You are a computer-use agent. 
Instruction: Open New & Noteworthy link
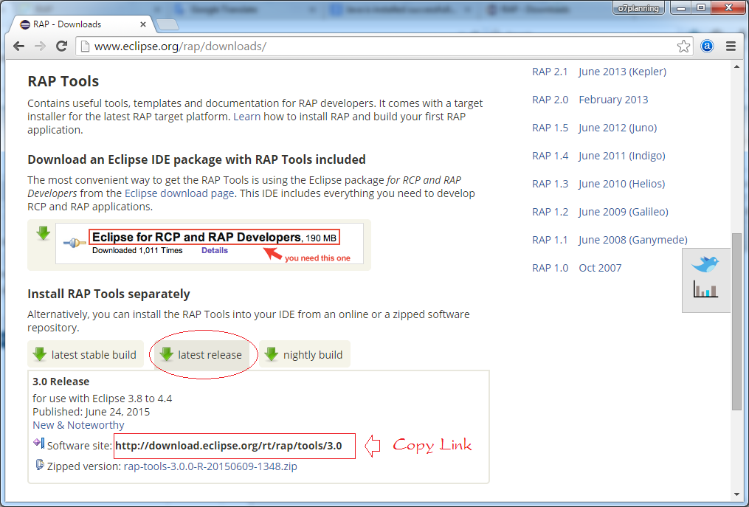point(78,425)
